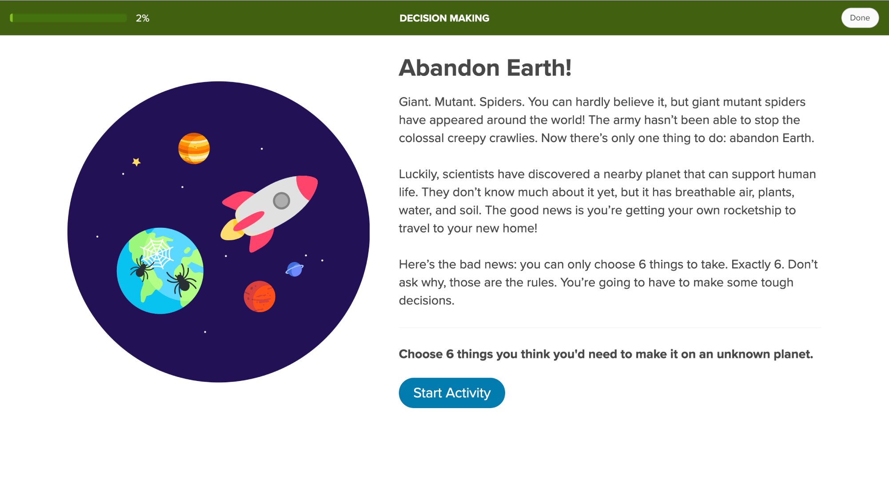Viewport: 889px width, 500px height.
Task: Click the bold "Choose 6 things" instruction
Action: (x=606, y=354)
